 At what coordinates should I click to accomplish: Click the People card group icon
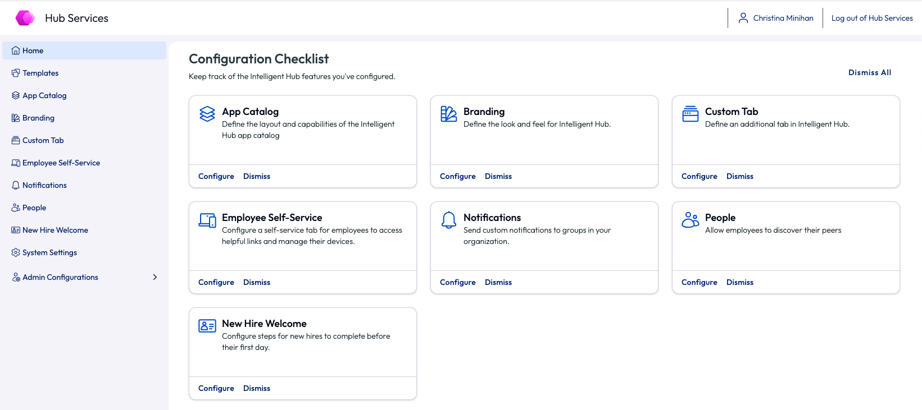[x=690, y=220]
